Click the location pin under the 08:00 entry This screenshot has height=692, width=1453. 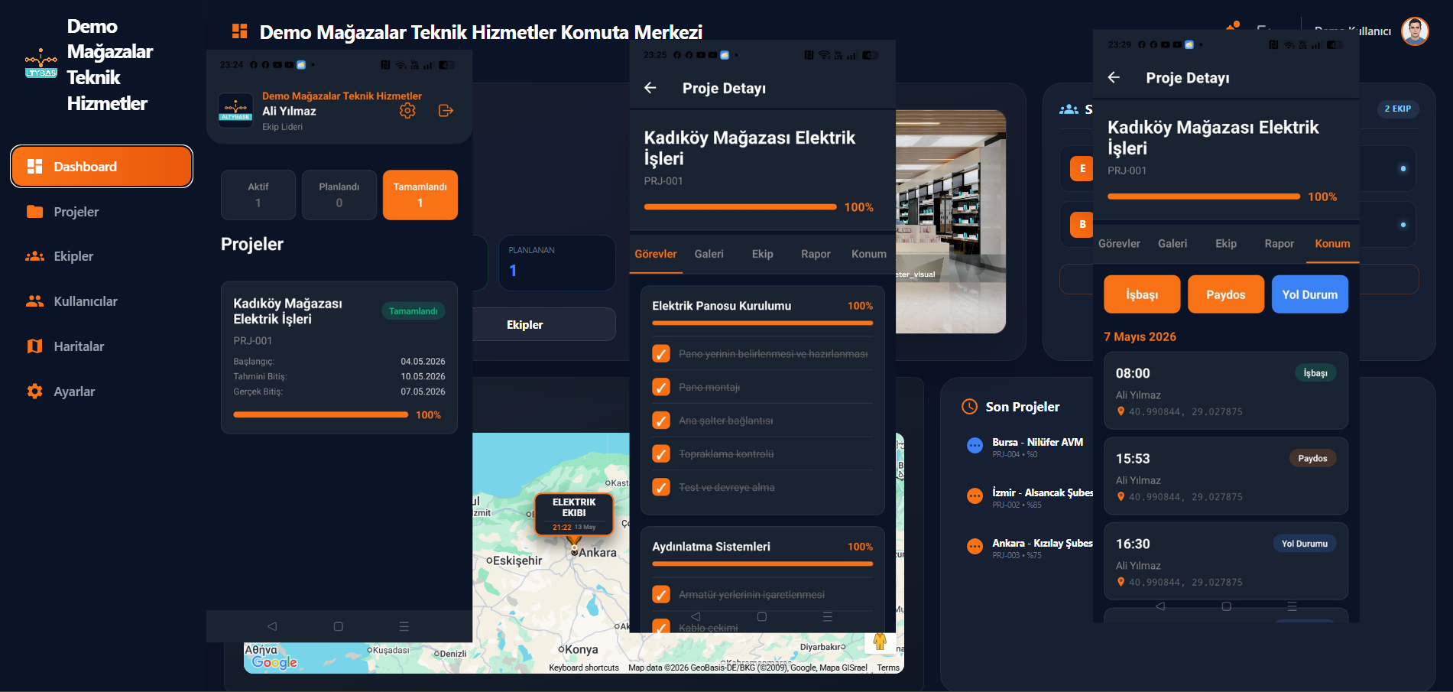point(1121,411)
